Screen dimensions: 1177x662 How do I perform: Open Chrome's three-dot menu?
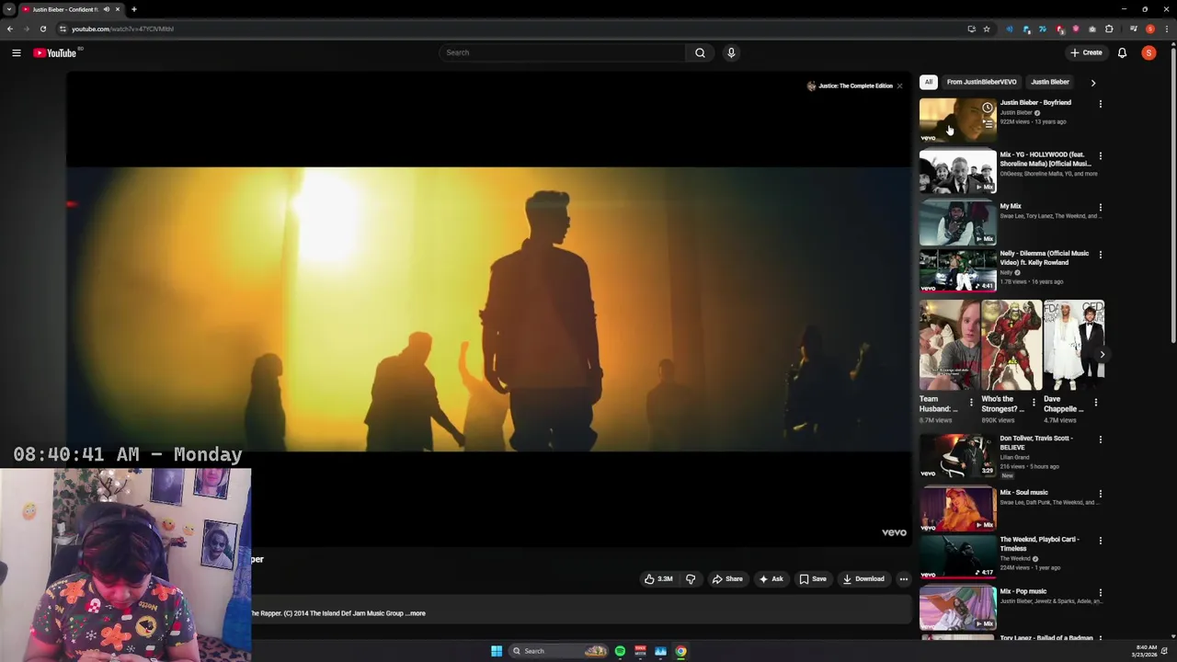(1166, 29)
